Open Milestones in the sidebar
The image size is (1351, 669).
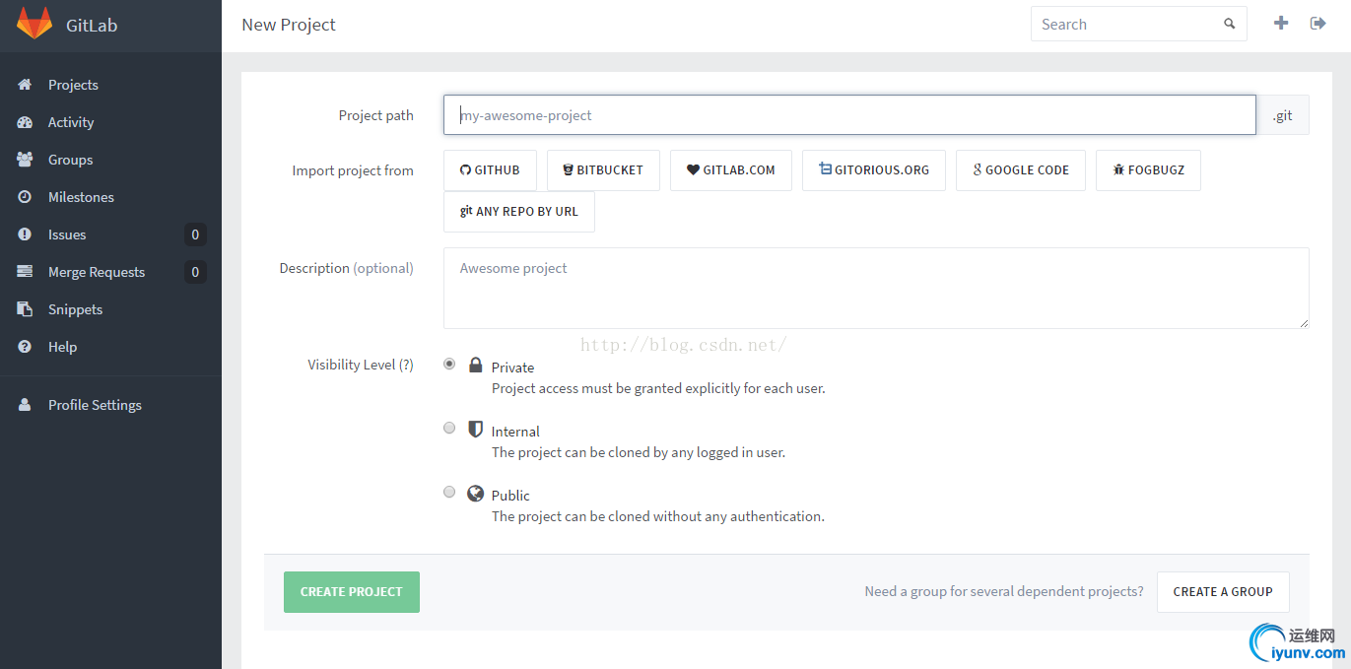click(x=110, y=197)
